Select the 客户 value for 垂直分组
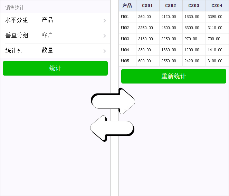Image resolution: width=229 pixels, height=196 pixels. click(47, 36)
